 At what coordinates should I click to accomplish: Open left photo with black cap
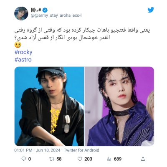(49, 106)
